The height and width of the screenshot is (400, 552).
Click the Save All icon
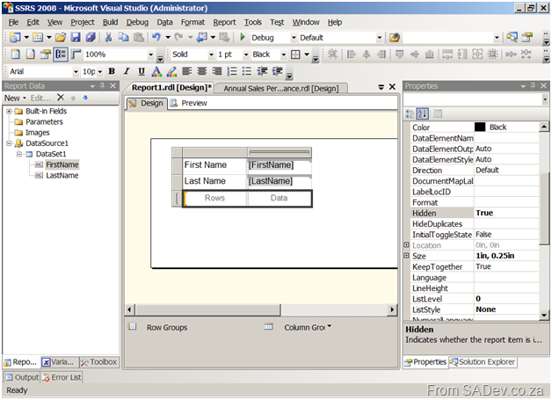91,37
